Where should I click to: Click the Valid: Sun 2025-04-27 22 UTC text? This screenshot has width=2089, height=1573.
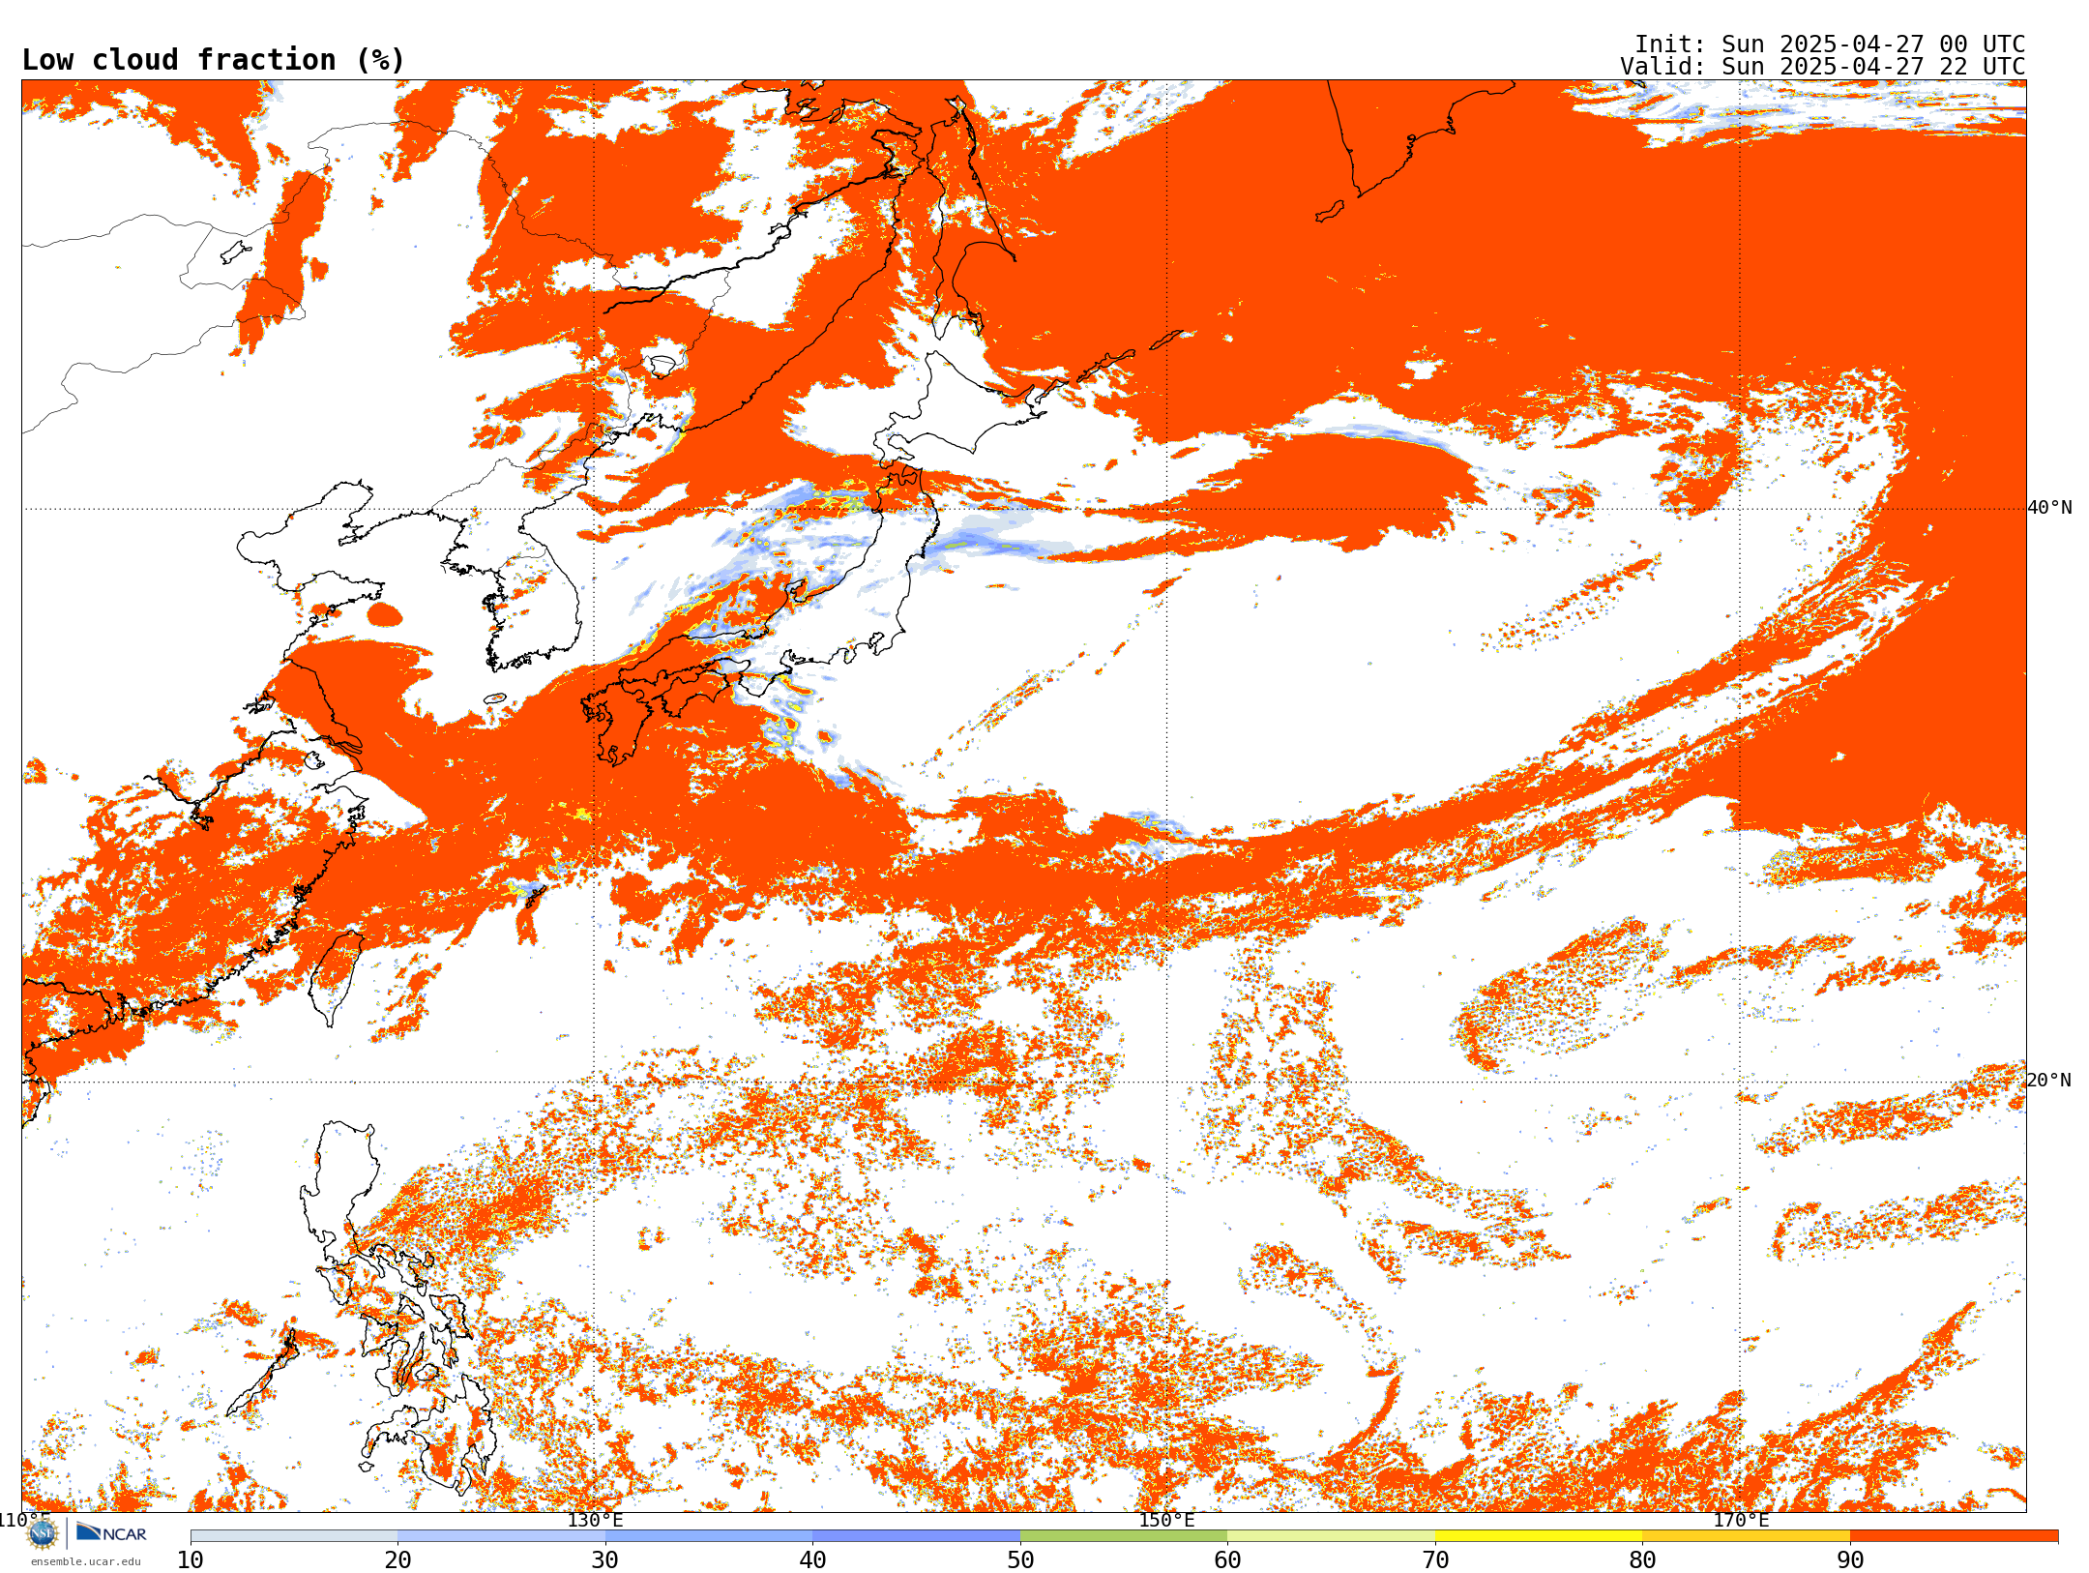1822,67
